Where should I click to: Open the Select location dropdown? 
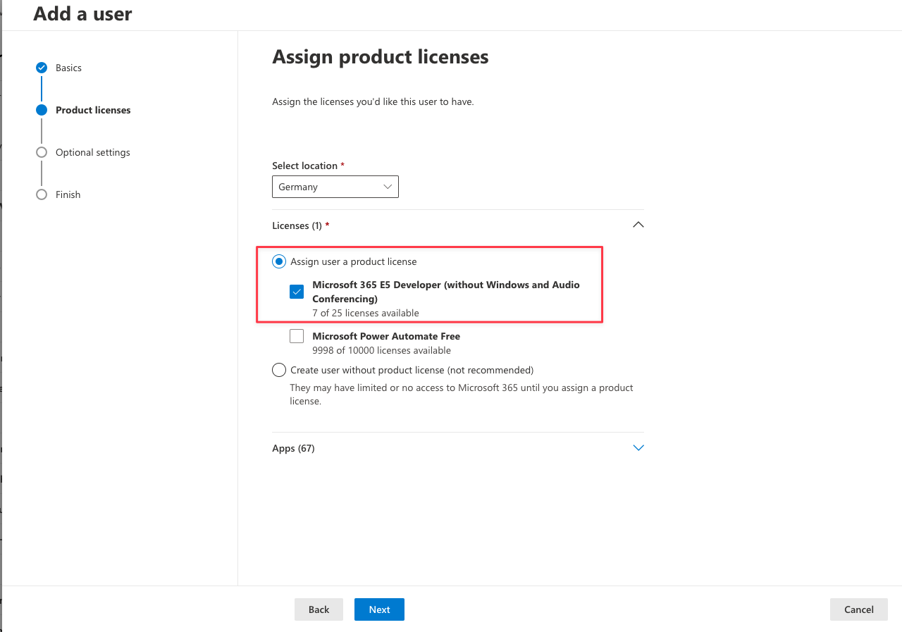point(335,187)
